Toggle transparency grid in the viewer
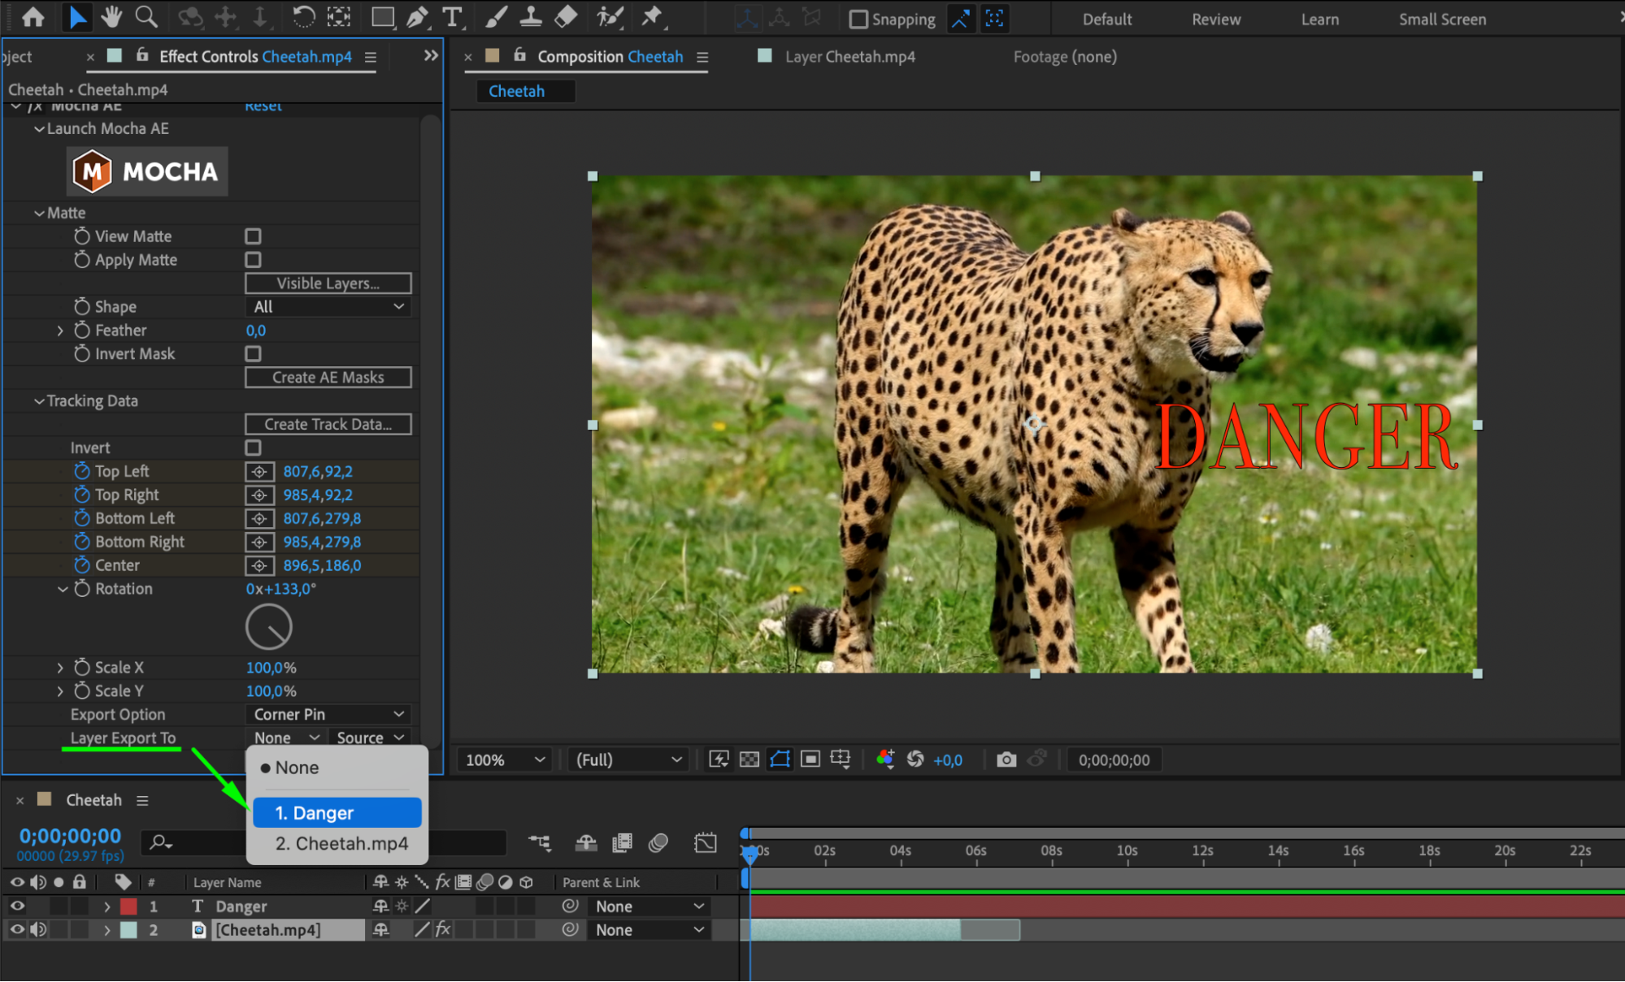Screen dimensions: 1625x982 (x=749, y=759)
